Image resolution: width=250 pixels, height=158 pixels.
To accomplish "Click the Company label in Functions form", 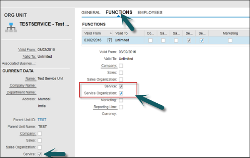I will click(109, 66).
